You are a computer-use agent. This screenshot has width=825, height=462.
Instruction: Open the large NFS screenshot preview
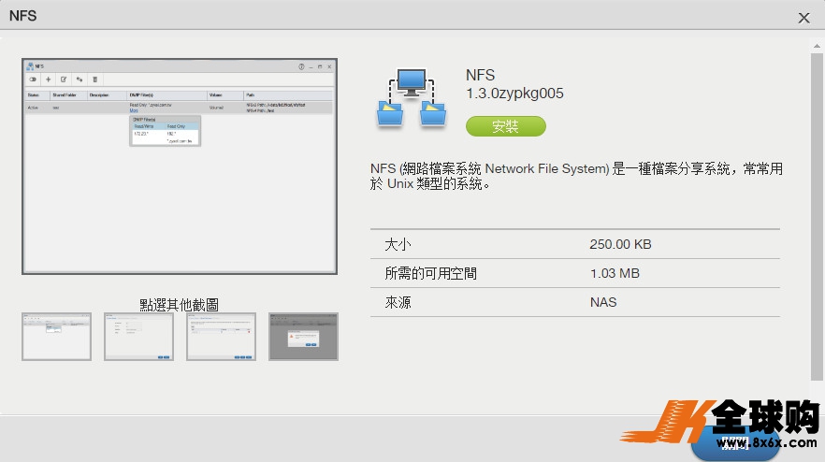coord(180,166)
